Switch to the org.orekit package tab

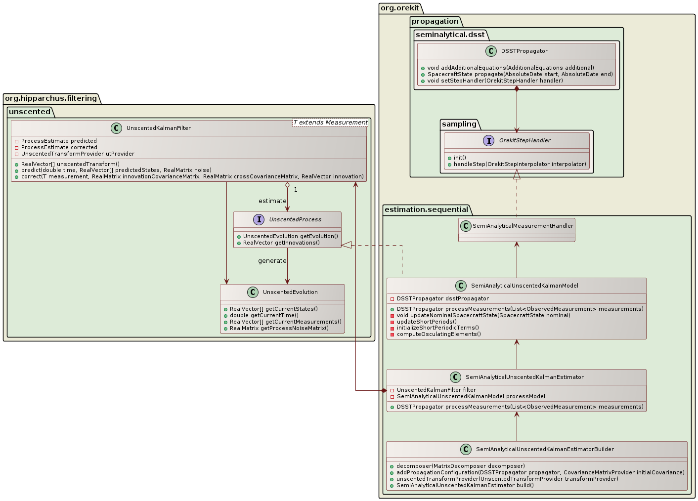pyautogui.click(x=399, y=8)
